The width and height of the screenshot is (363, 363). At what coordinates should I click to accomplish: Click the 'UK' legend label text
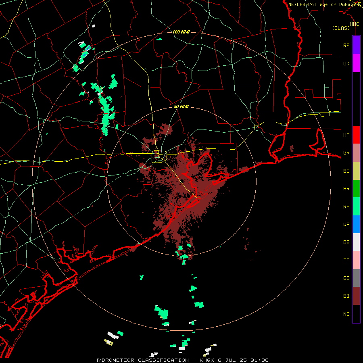(x=346, y=63)
